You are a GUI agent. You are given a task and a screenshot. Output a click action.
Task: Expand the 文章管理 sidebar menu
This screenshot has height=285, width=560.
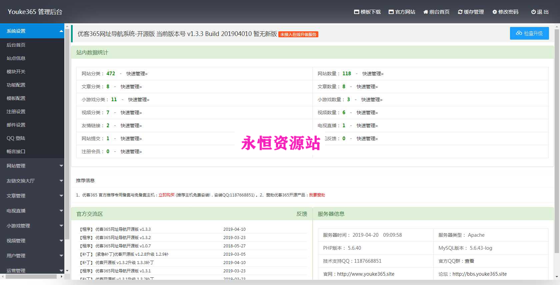pyautogui.click(x=61, y=196)
